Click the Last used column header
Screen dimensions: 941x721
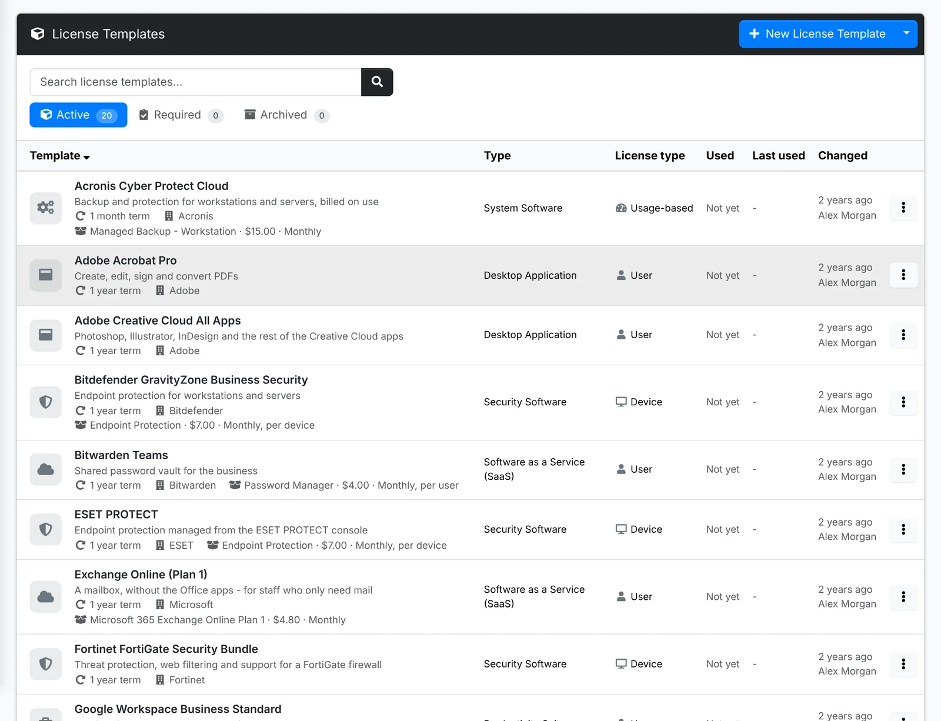(778, 156)
